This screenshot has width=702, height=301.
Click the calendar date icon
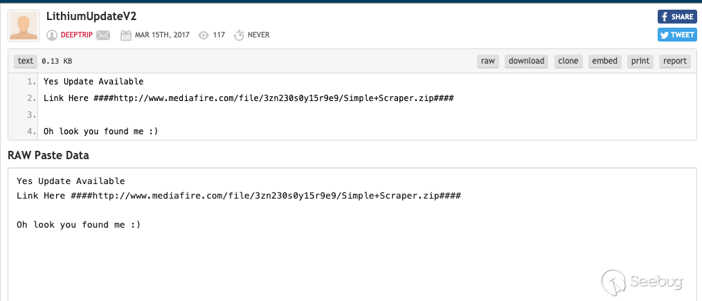click(125, 35)
